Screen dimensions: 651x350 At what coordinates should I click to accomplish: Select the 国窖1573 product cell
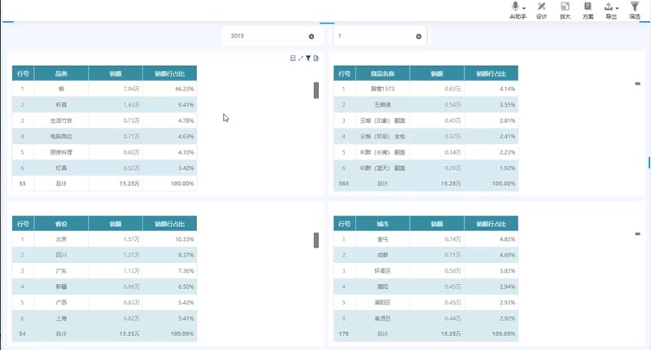pyautogui.click(x=382, y=89)
